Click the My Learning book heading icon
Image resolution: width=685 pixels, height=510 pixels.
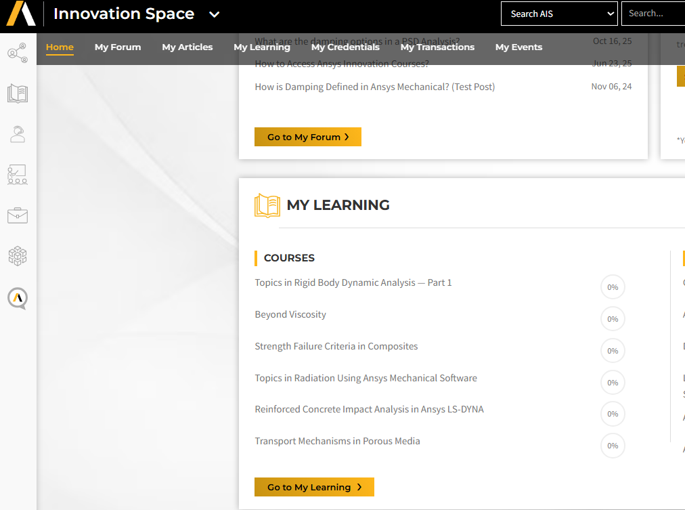click(267, 205)
